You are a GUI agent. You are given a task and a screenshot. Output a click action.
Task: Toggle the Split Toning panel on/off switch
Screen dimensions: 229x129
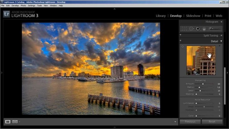180,36
